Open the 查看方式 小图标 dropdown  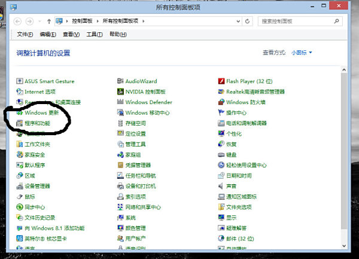[302, 53]
